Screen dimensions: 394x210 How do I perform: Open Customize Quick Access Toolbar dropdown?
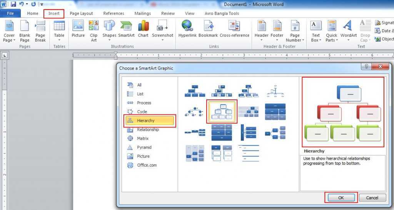tap(42, 4)
